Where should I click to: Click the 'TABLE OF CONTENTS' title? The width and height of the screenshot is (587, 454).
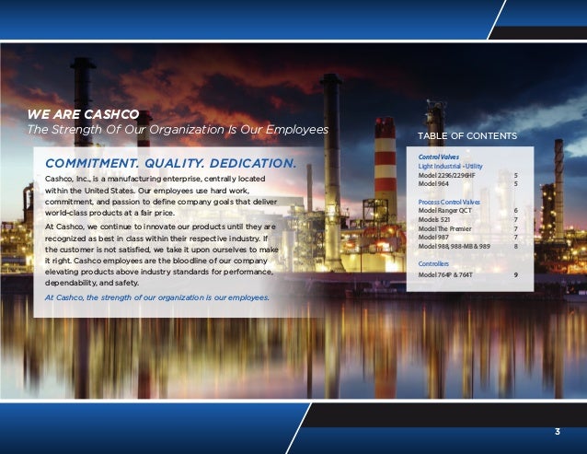tap(467, 135)
